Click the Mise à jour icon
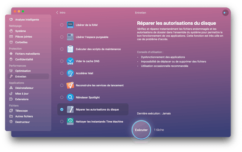 coord(11,94)
